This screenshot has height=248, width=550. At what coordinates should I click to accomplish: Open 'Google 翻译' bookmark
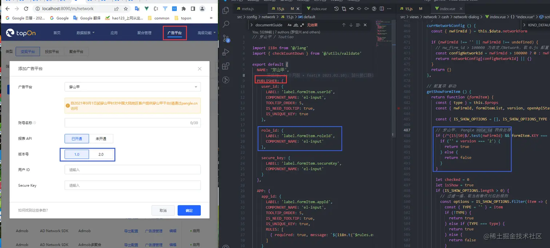pyautogui.click(x=87, y=18)
